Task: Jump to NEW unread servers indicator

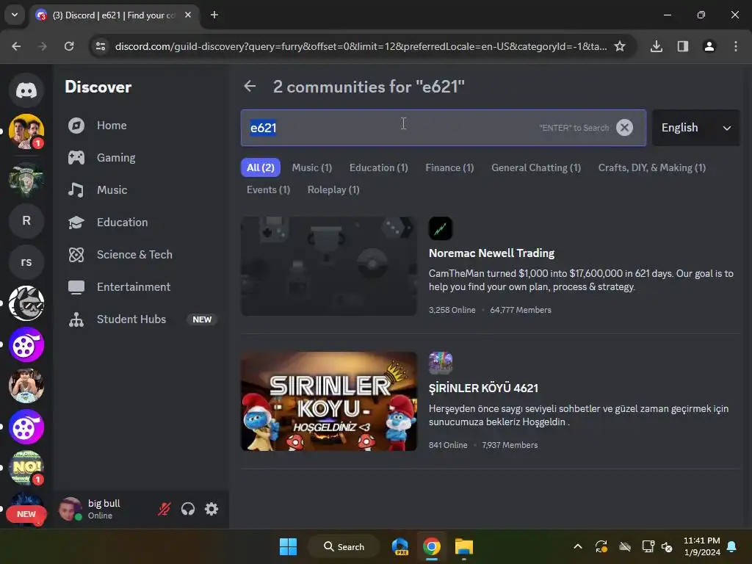Action: pyautogui.click(x=26, y=514)
